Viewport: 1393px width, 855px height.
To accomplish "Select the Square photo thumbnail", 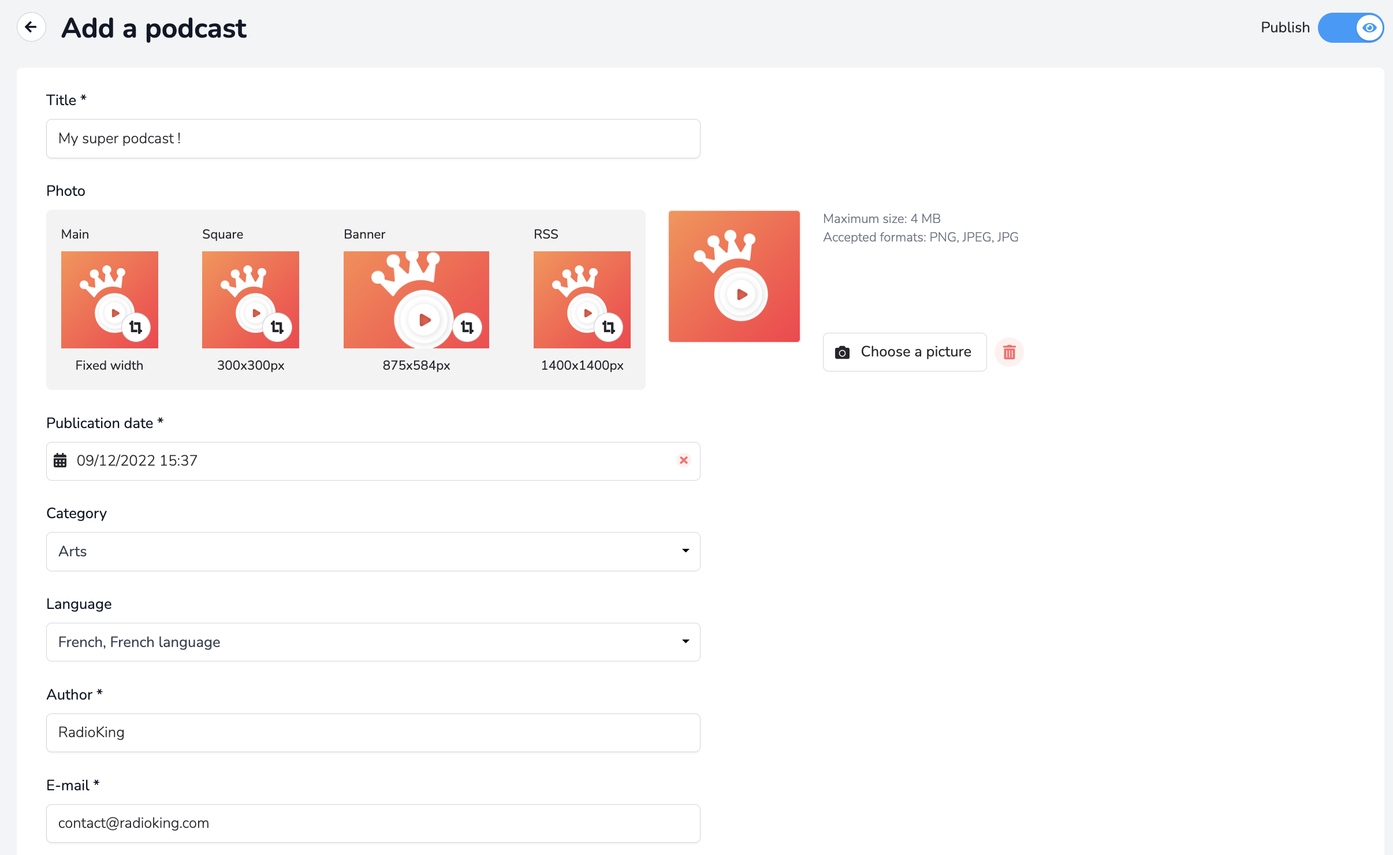I will click(x=250, y=299).
